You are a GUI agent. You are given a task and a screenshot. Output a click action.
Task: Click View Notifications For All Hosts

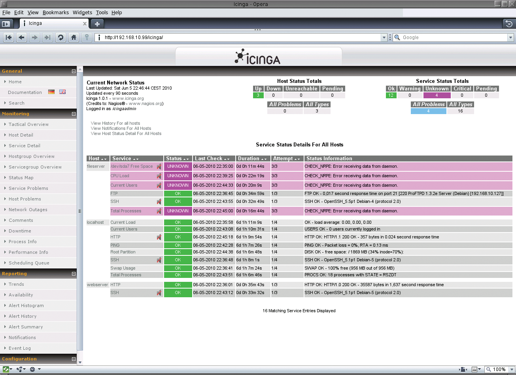[x=121, y=128]
